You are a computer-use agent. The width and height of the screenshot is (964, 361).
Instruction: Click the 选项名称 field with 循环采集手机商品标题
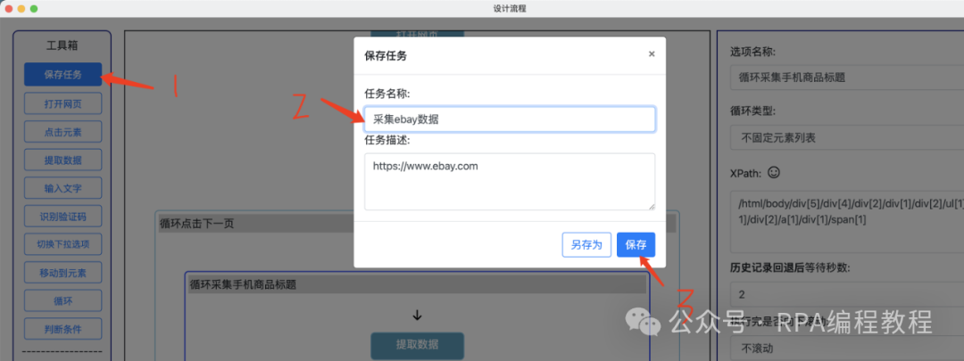click(846, 78)
